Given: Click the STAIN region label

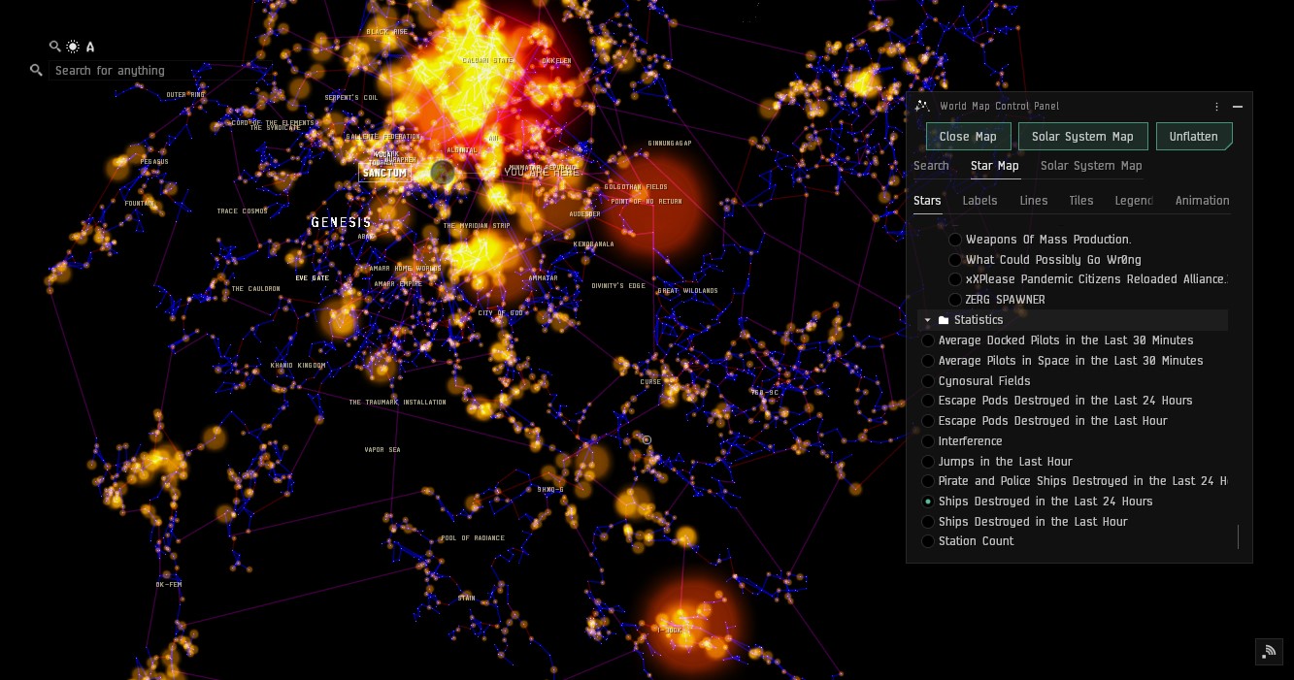Looking at the screenshot, I should pyautogui.click(x=467, y=599).
